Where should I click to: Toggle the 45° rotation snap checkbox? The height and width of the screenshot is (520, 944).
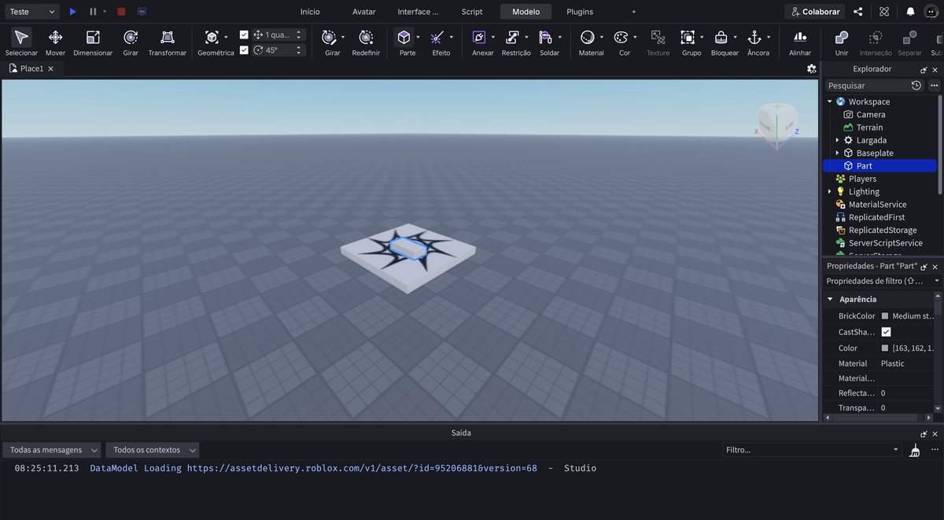(x=244, y=50)
